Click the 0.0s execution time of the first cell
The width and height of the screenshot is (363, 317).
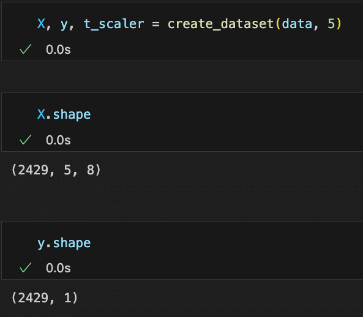click(x=58, y=50)
